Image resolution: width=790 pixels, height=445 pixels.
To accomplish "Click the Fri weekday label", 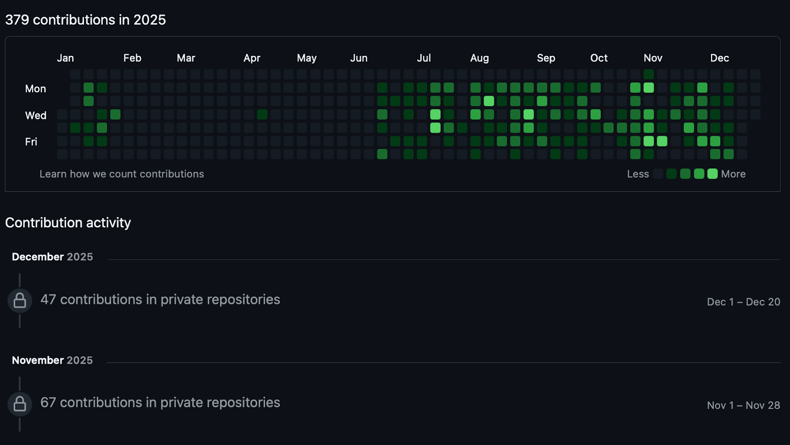I will tap(31, 142).
